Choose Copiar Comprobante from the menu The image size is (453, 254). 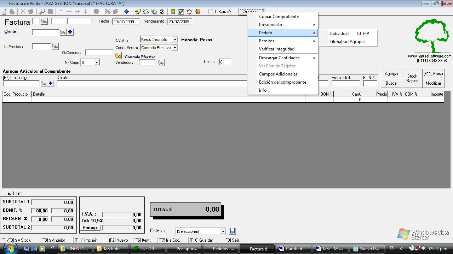pyautogui.click(x=283, y=17)
